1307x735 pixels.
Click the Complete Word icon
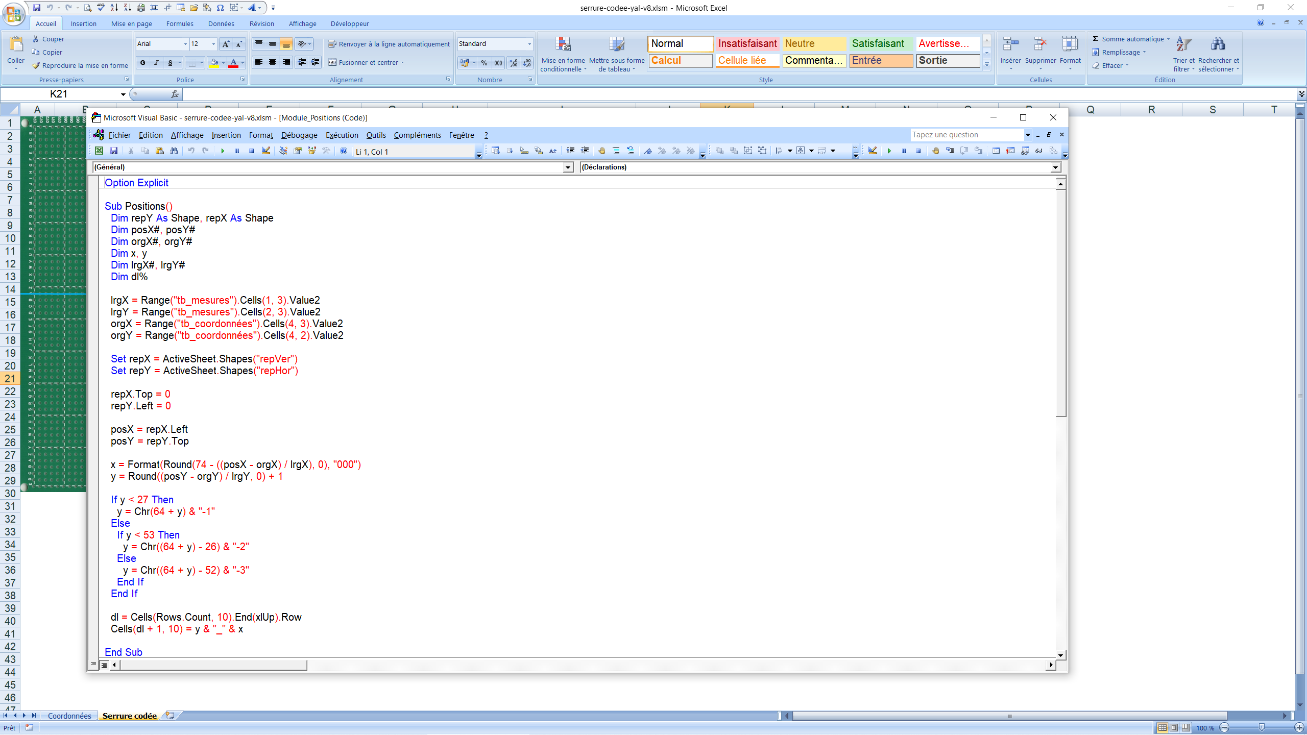553,151
